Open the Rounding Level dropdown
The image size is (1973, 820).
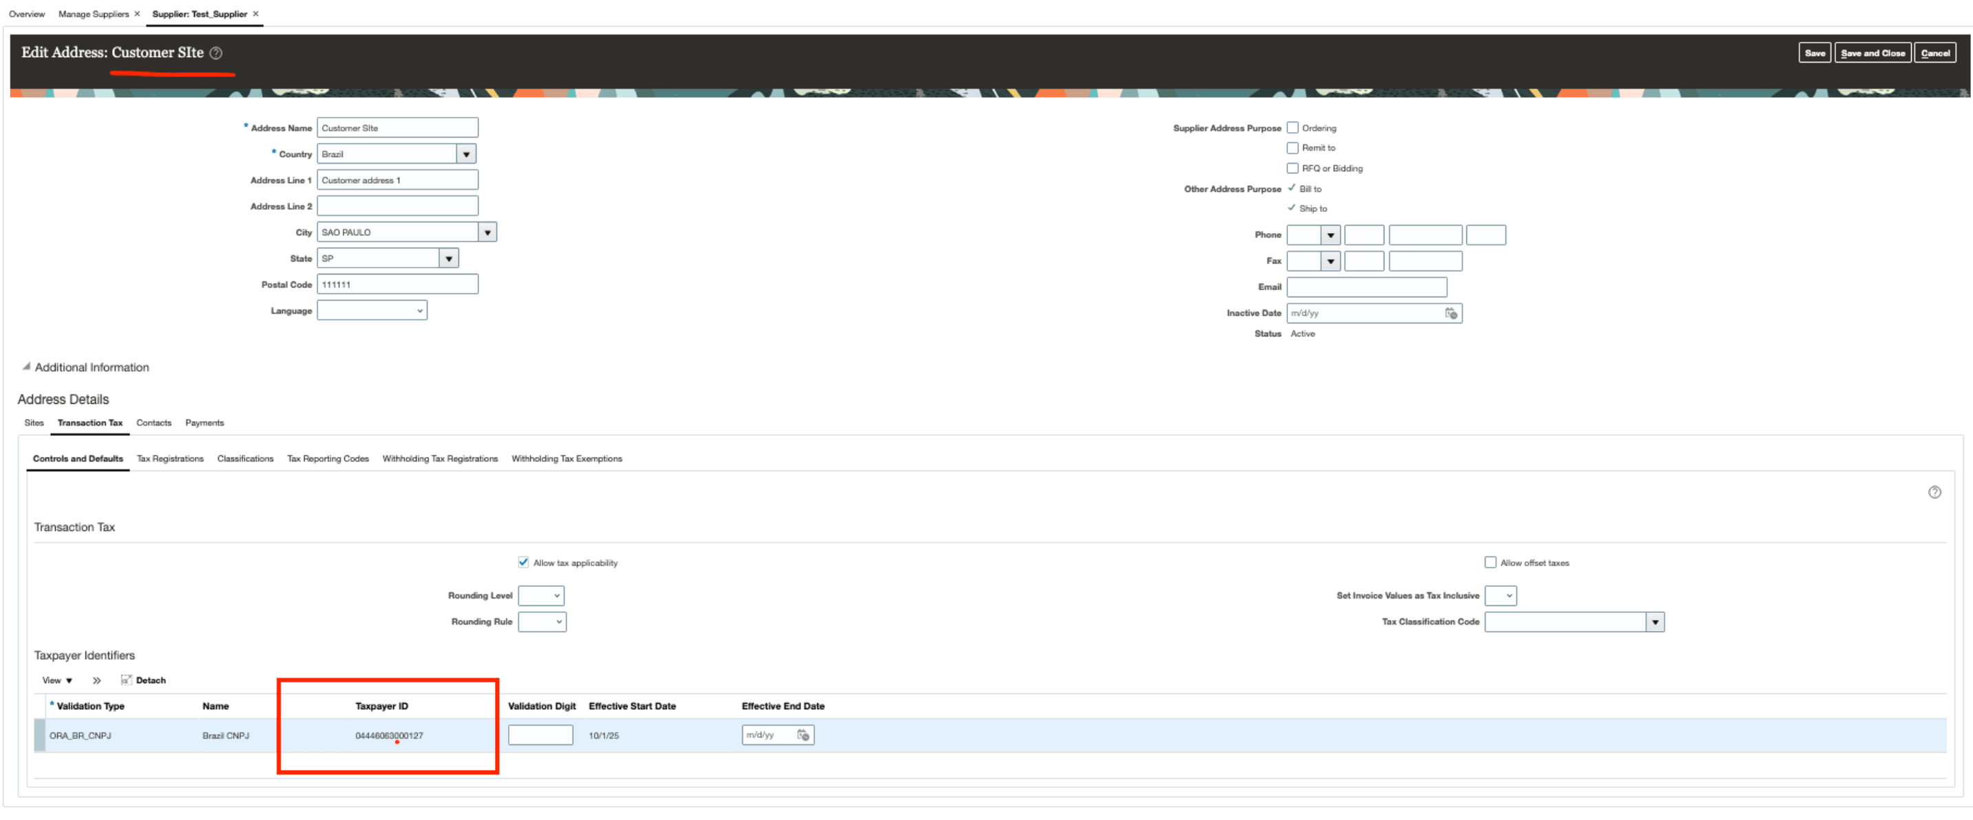pyautogui.click(x=542, y=595)
